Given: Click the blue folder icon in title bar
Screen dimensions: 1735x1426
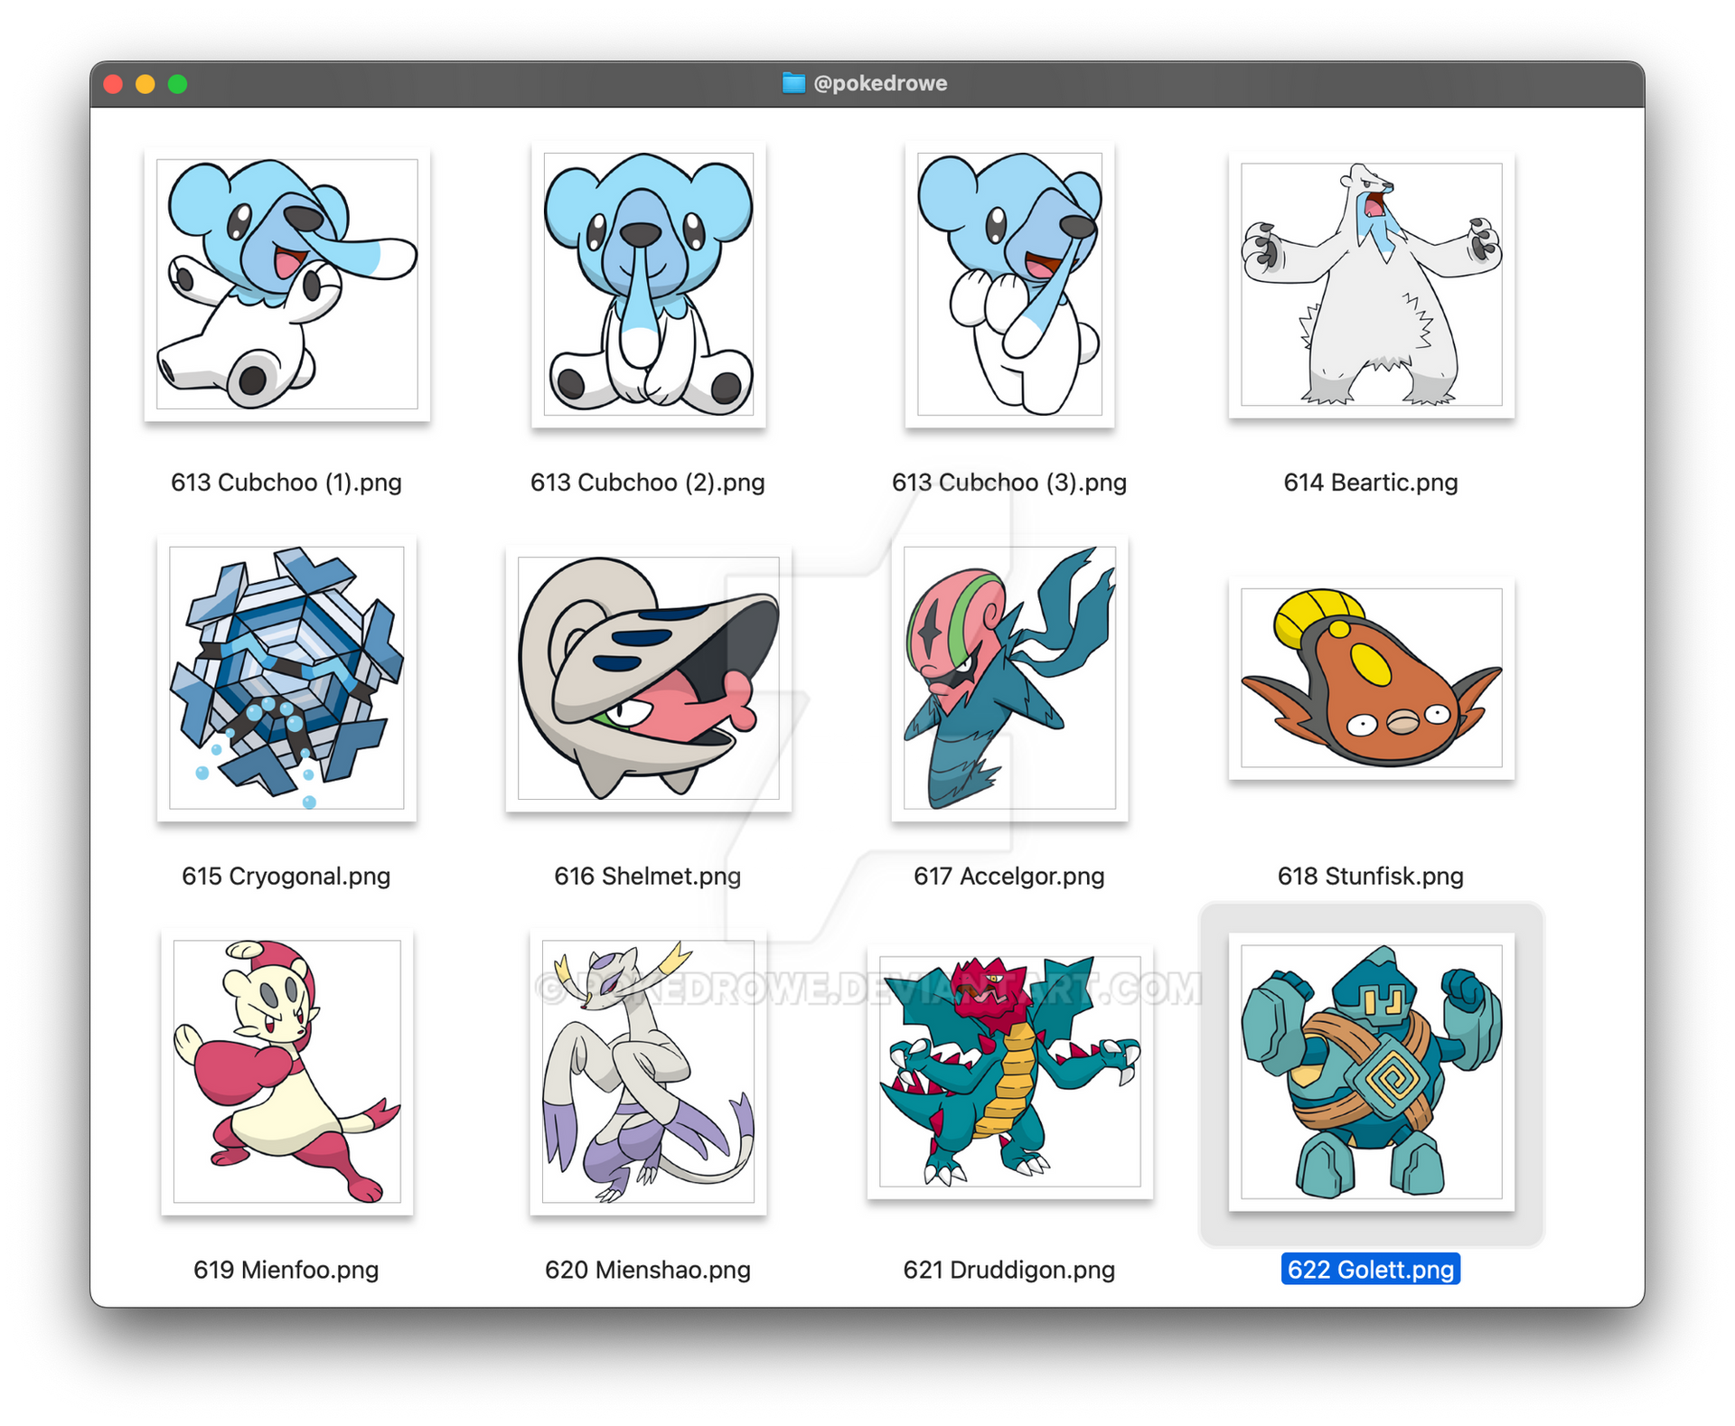Looking at the screenshot, I should click(793, 83).
